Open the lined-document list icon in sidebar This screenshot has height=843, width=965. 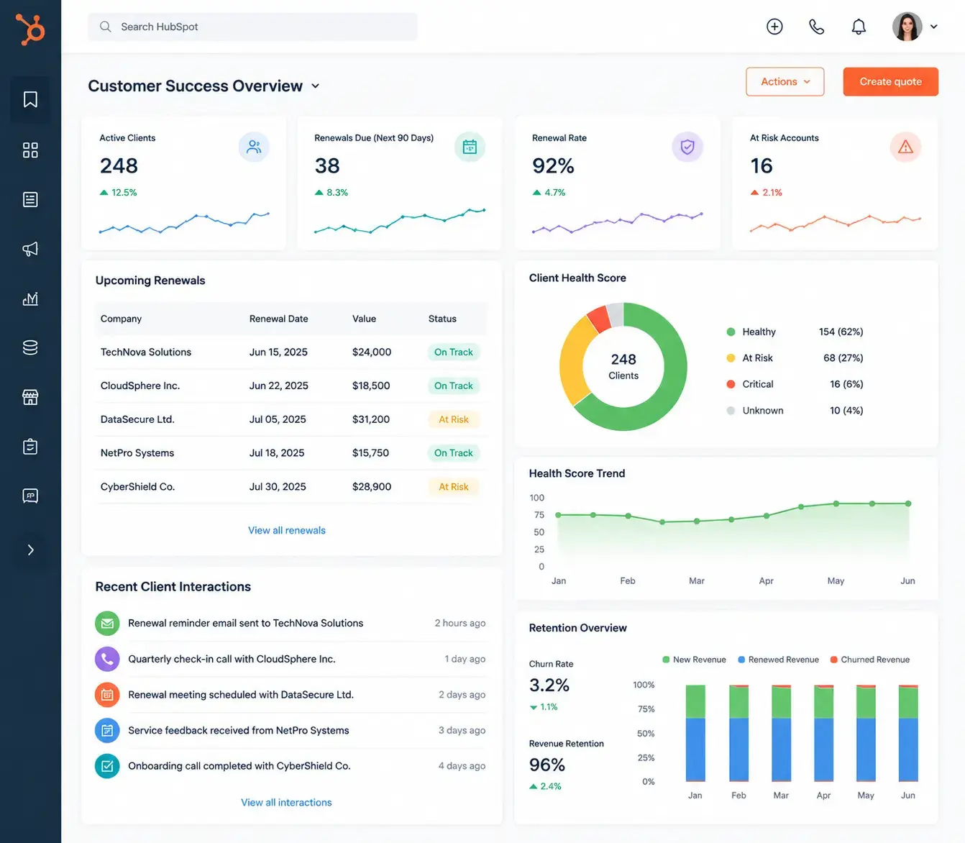click(30, 199)
